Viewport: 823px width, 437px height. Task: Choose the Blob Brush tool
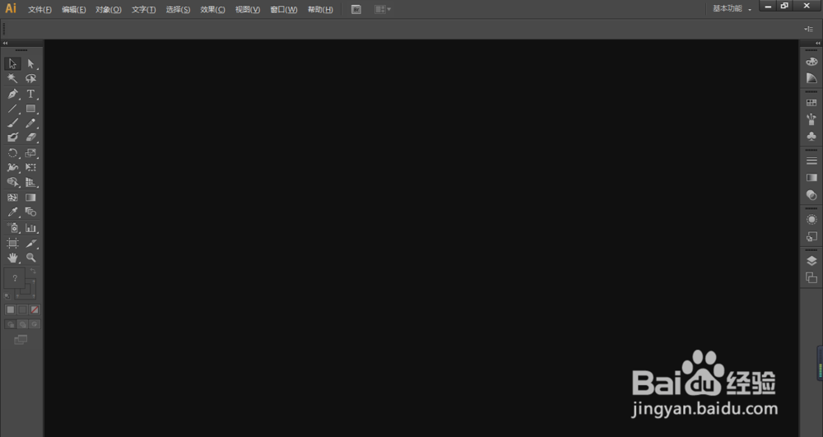12,137
